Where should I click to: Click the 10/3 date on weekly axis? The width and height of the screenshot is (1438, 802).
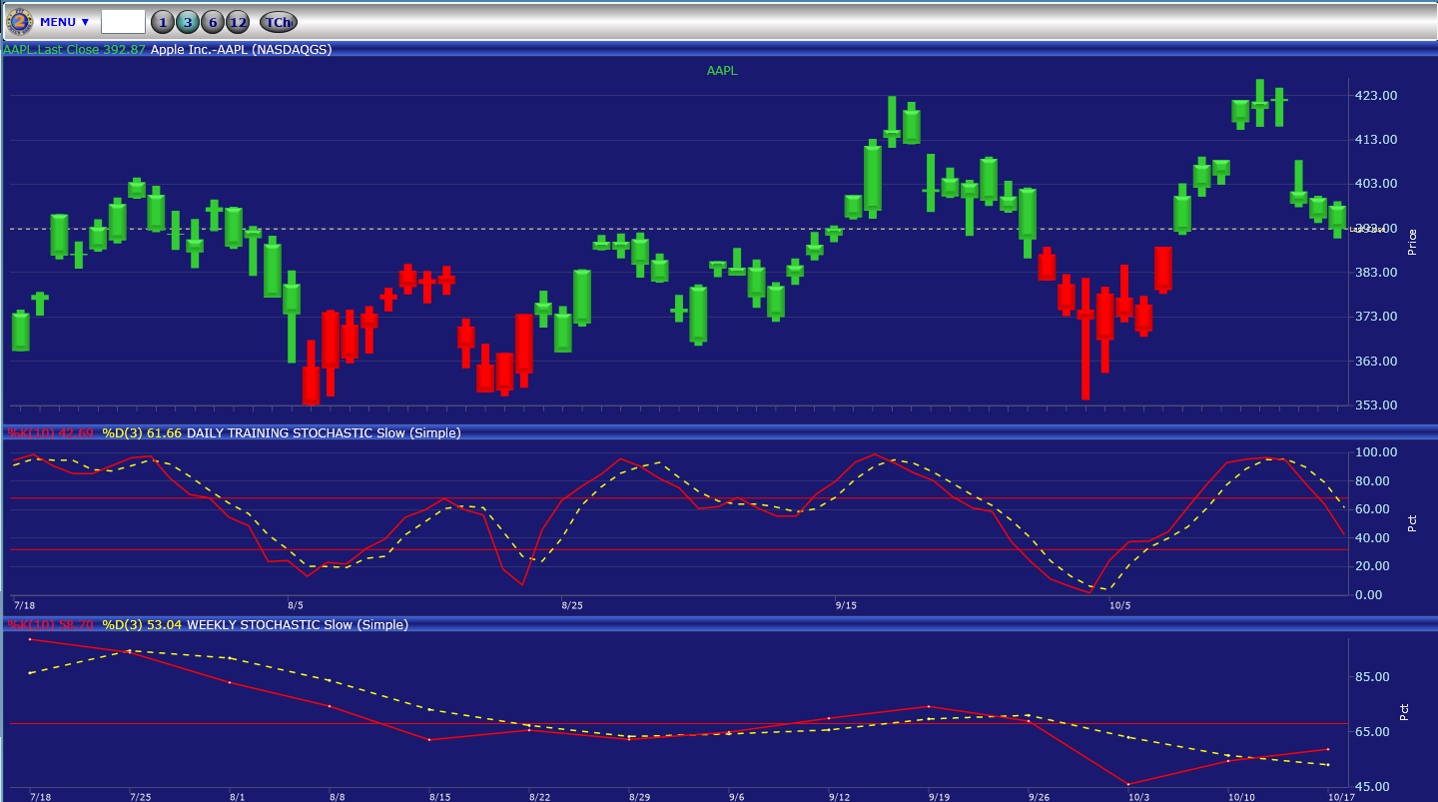pos(1138,796)
